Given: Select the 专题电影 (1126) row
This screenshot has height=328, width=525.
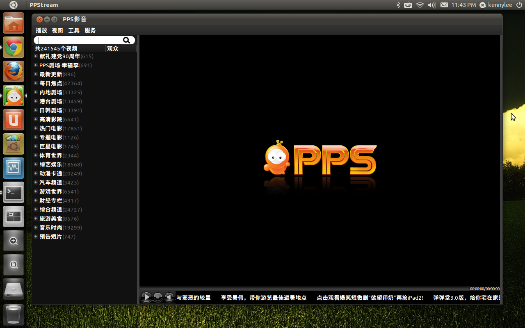Looking at the screenshot, I should point(85,137).
